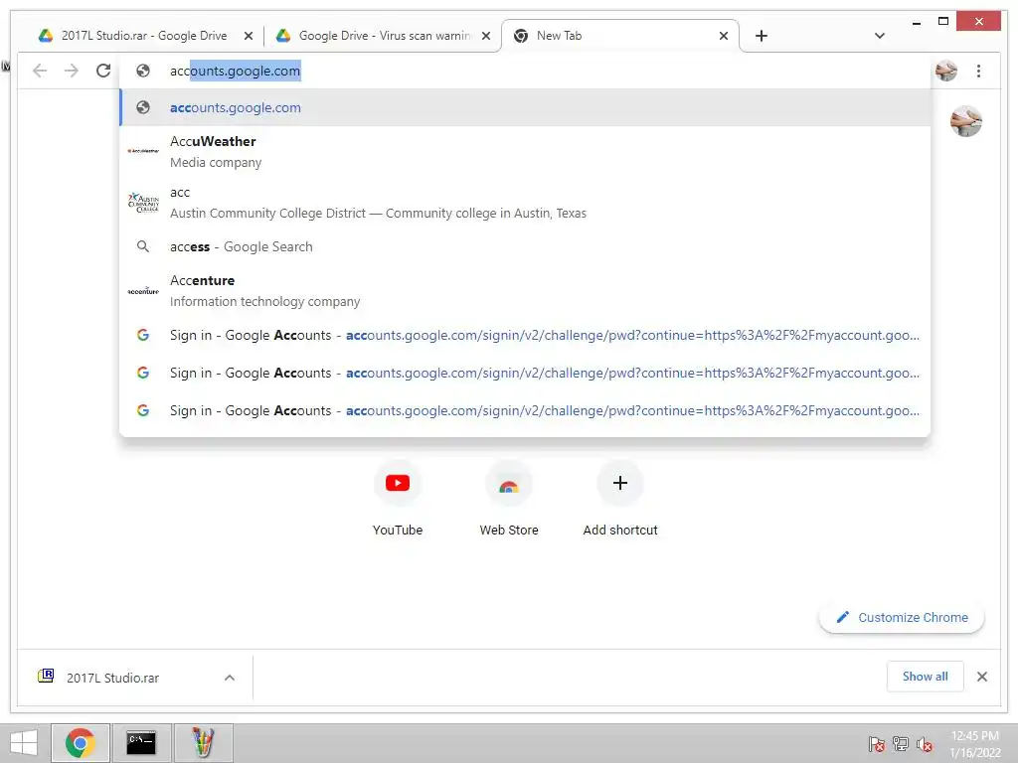The height and width of the screenshot is (763, 1018).
Task: Click the browser forward arrow
Action: tap(72, 71)
